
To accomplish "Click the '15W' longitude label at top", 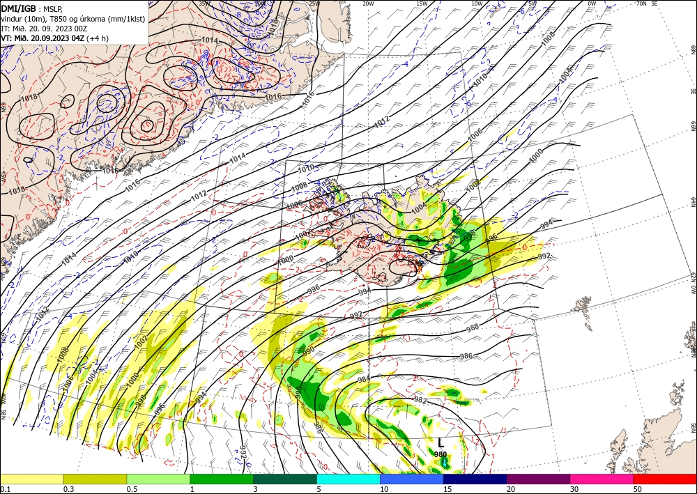I will 422,3.
